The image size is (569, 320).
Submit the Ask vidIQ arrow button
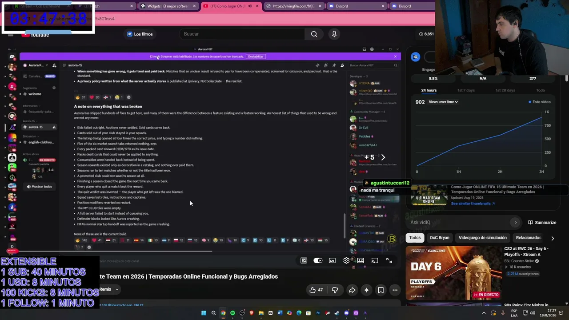[x=516, y=222]
